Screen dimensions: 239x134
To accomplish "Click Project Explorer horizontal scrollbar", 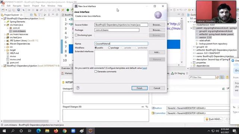I will (26, 121).
